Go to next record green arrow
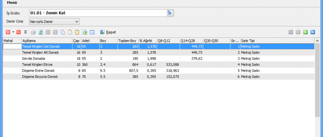The image size is (323, 137). (x=305, y=32)
